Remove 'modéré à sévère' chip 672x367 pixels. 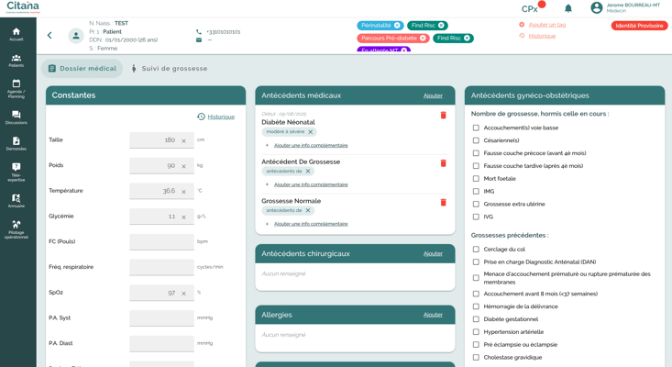[310, 131]
